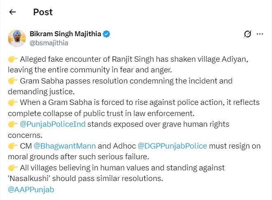This screenshot has width=272, height=200.
Task: Click pointing emoji before @PunjabPoliceInd
Action: 13,124
